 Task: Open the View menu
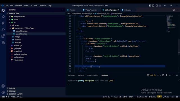(26, 6)
